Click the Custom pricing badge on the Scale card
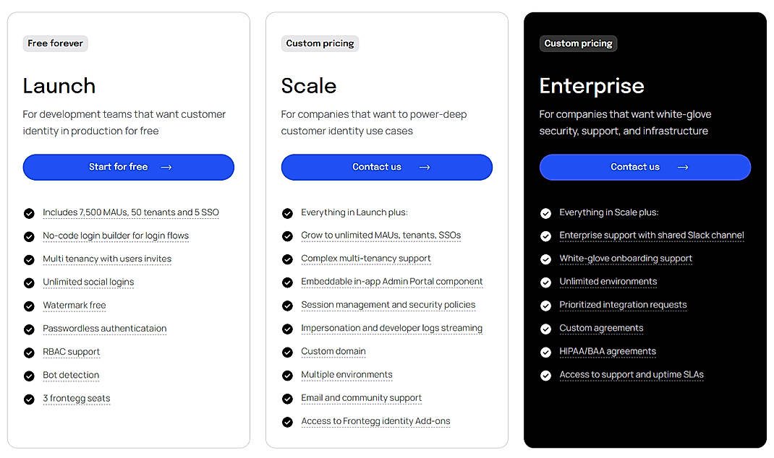Viewport: 774px width, 458px height. click(320, 43)
